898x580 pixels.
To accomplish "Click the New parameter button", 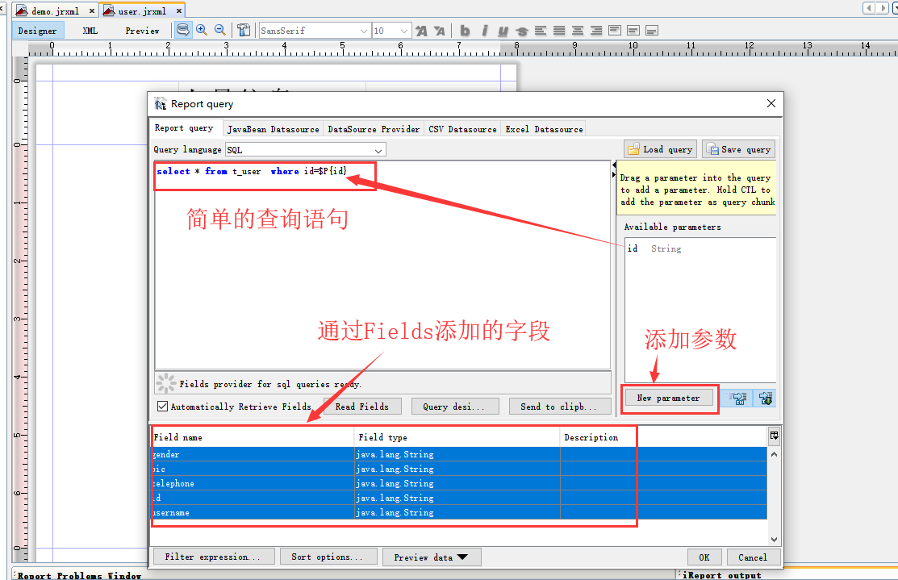I will click(670, 398).
